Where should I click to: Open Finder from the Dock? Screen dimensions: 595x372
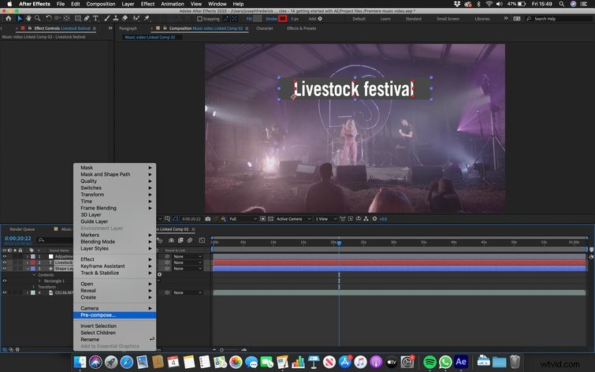pyautogui.click(x=80, y=362)
